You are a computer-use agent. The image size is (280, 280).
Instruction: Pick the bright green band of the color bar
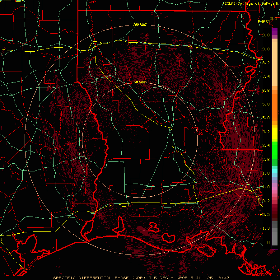pyautogui.click(x=275, y=150)
